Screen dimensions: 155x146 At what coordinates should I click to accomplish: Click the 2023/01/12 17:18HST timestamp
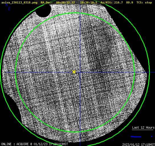(138, 145)
